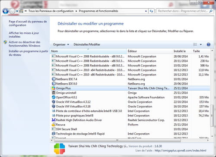216x157 pixels.
Task: Click the OpenOffice 4.0.1 icon
Action: 54,97
